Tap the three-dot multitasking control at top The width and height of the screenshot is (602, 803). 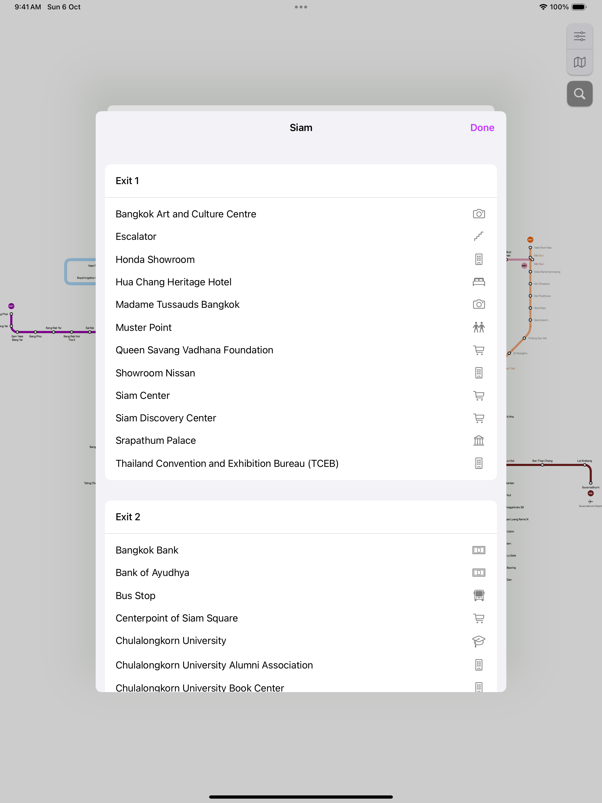[x=301, y=7]
